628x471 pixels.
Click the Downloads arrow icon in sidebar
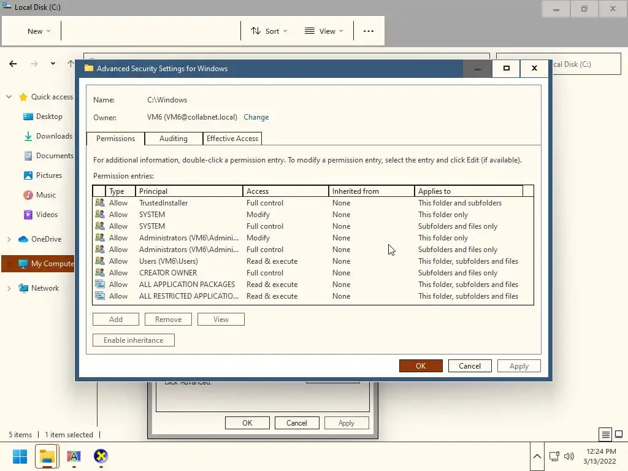[x=28, y=136]
